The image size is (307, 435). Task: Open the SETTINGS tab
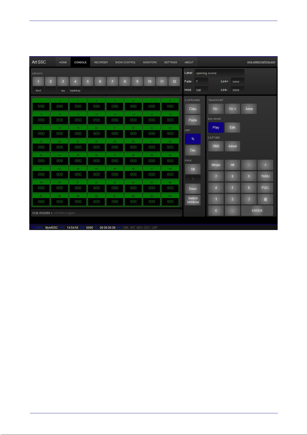[171, 62]
